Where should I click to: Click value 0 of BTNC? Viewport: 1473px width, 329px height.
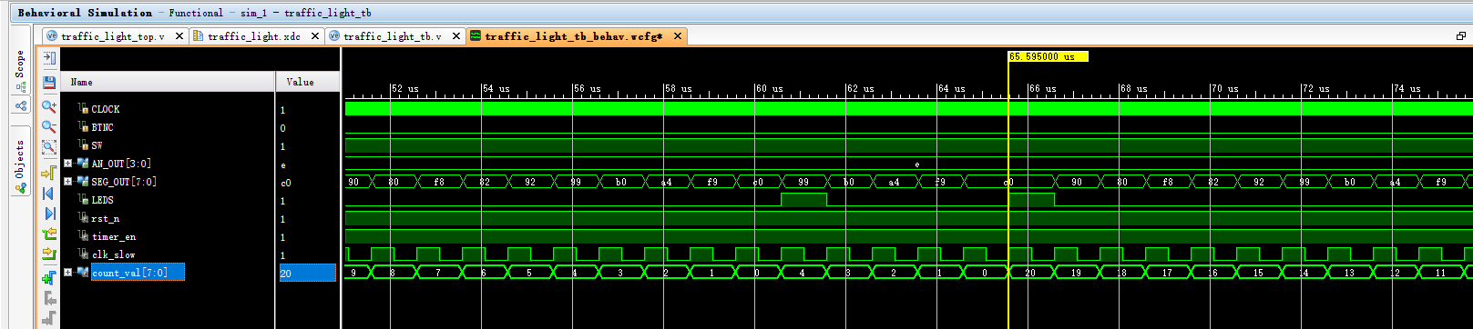(x=282, y=128)
